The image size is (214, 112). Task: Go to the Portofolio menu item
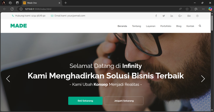point(166,26)
